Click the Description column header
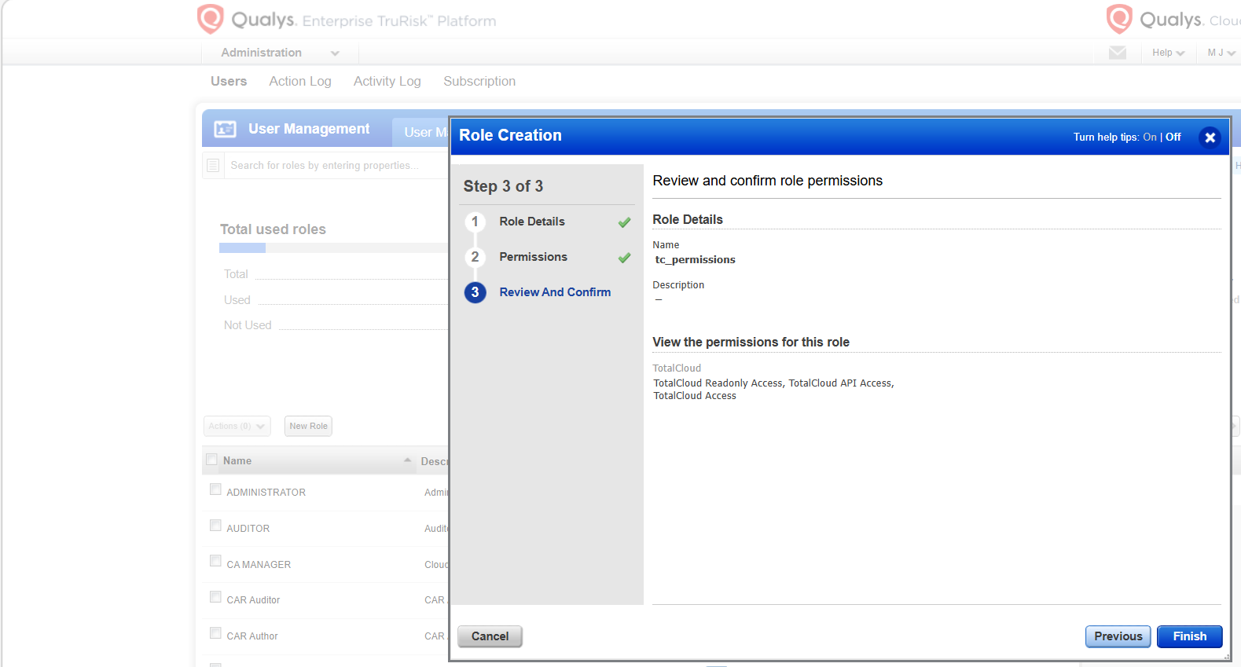The width and height of the screenshot is (1241, 667). [435, 461]
